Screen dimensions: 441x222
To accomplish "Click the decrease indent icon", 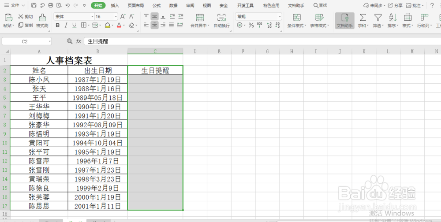I will coord(172,16).
